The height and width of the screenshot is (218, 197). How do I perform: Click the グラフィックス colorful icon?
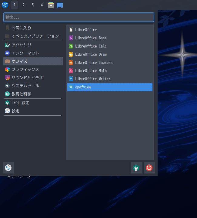click(7, 69)
